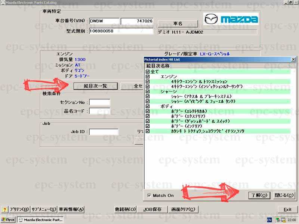Open the サブメニュー(S) button

(x=44, y=209)
